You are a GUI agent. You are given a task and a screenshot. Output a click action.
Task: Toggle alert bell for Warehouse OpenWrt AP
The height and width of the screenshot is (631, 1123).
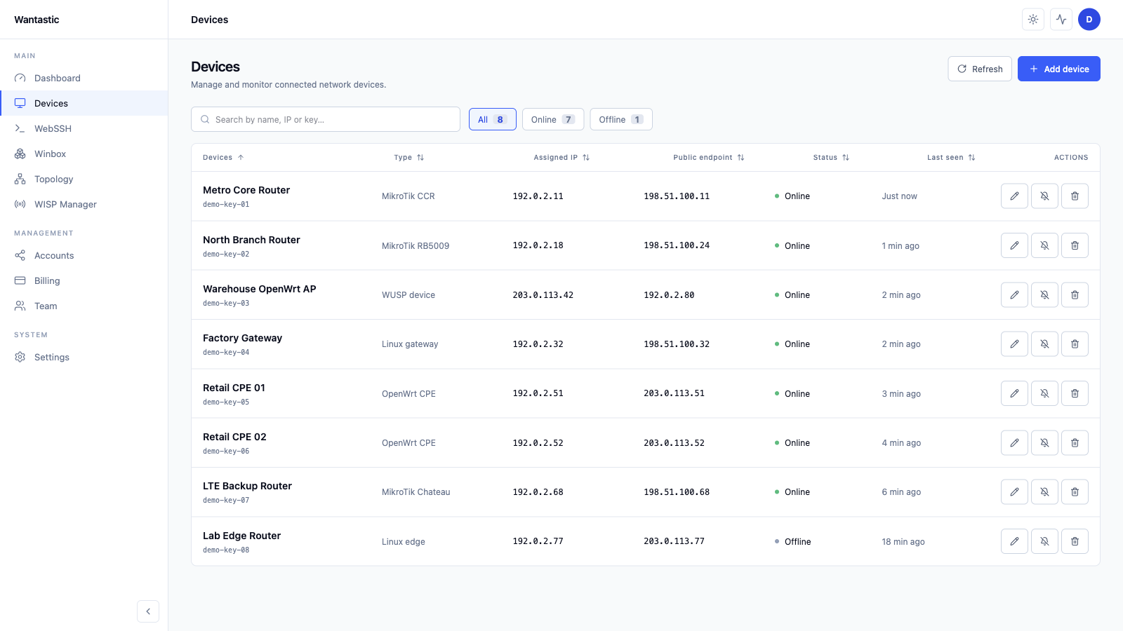pyautogui.click(x=1044, y=295)
